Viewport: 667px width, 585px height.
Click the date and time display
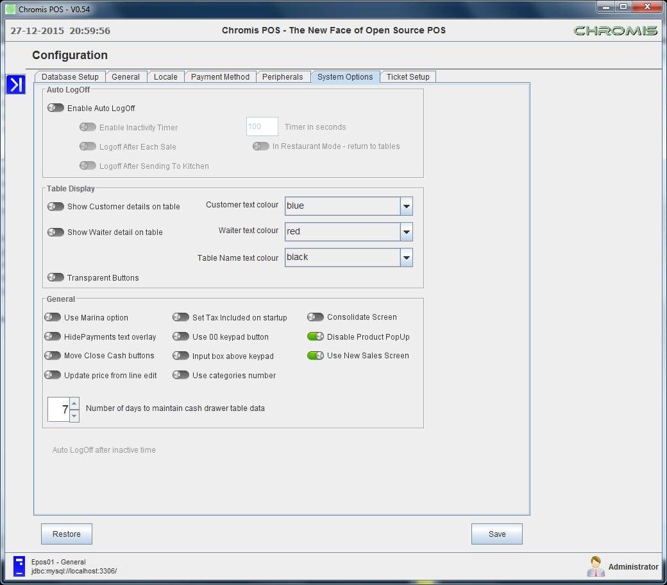click(60, 31)
